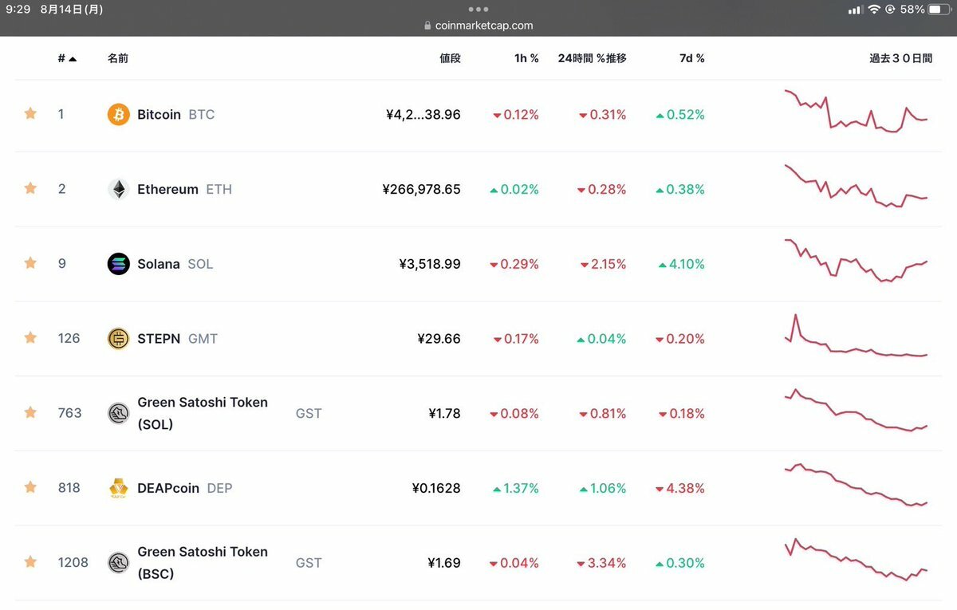Click the 3.34% 24-hour change value
Image resolution: width=957 pixels, height=610 pixels.
(602, 563)
